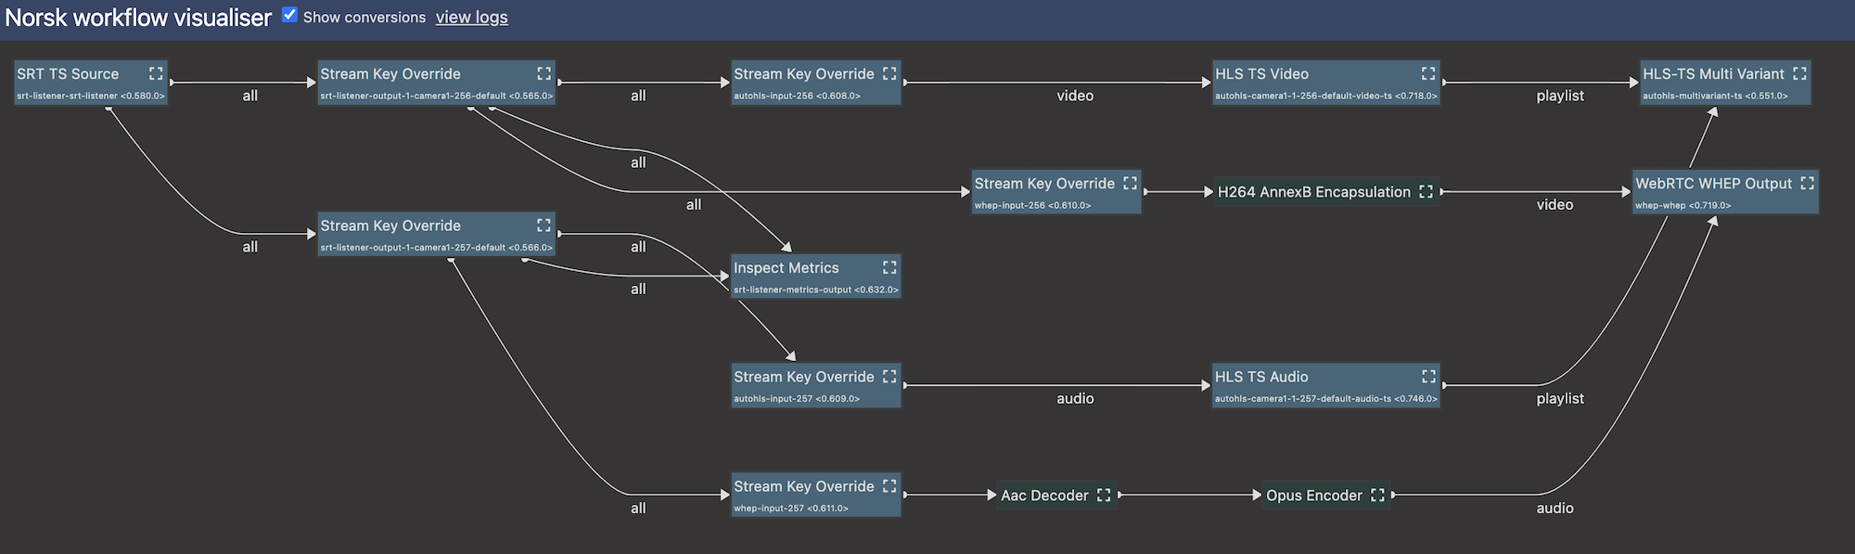Select the Aac Decoder node label
This screenshot has height=554, width=1855.
[1044, 495]
